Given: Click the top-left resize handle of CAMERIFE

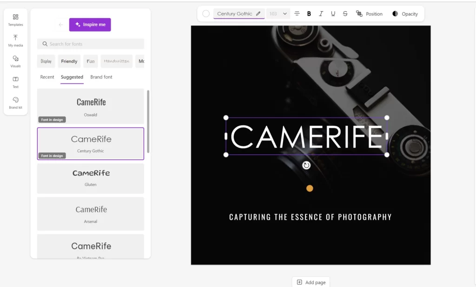Looking at the screenshot, I should tap(226, 118).
